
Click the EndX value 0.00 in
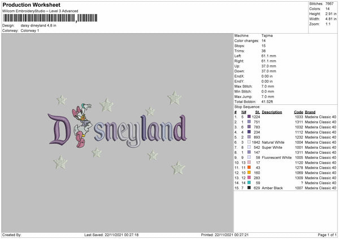coord(267,76)
